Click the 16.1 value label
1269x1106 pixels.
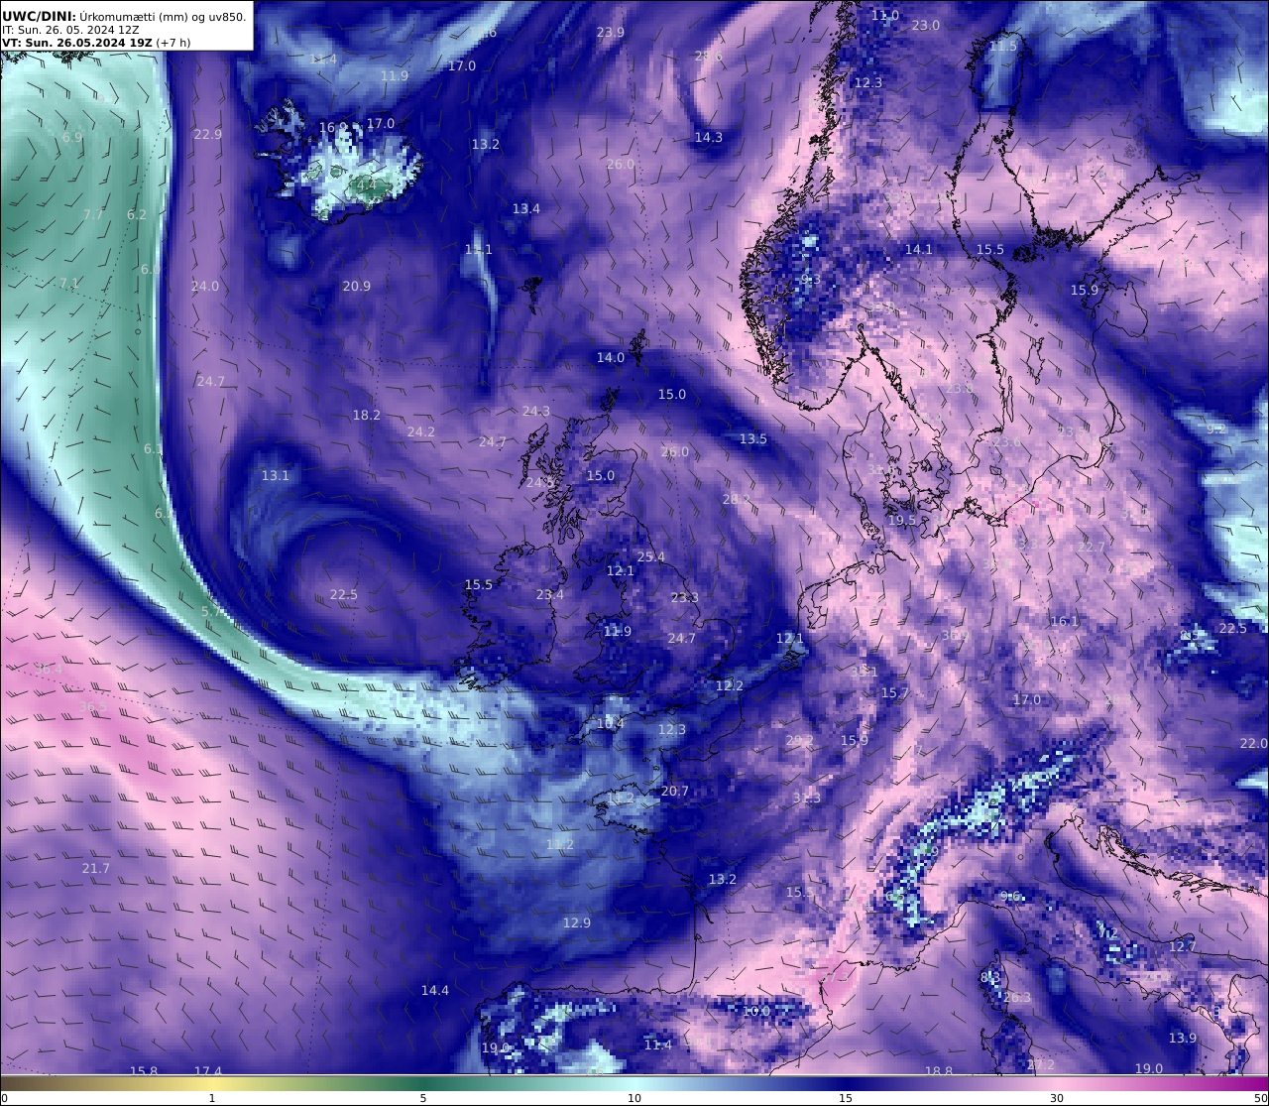coord(1064,621)
